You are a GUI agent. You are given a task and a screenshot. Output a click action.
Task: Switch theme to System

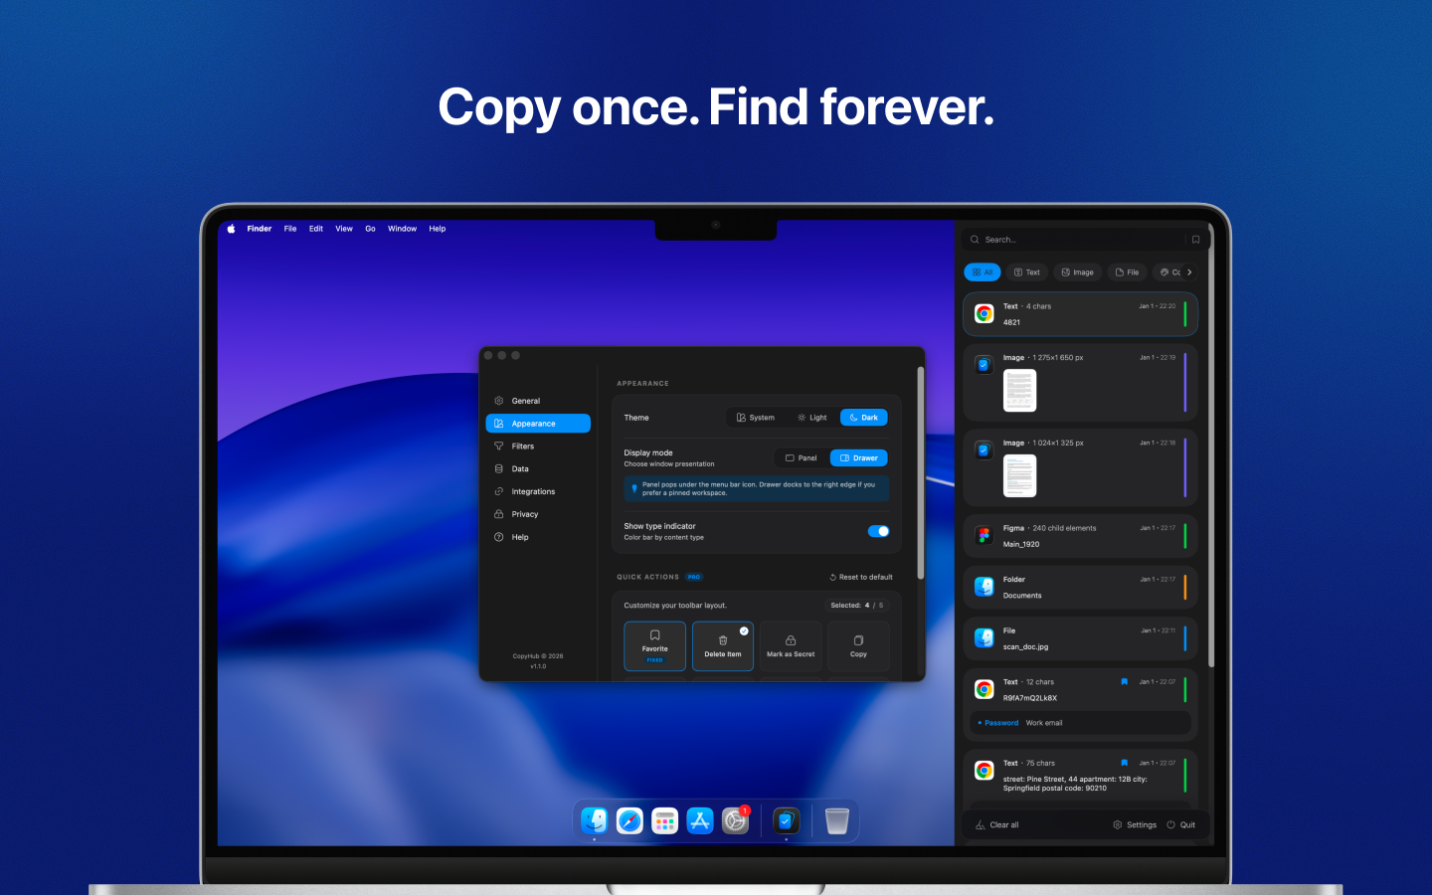coord(757,418)
